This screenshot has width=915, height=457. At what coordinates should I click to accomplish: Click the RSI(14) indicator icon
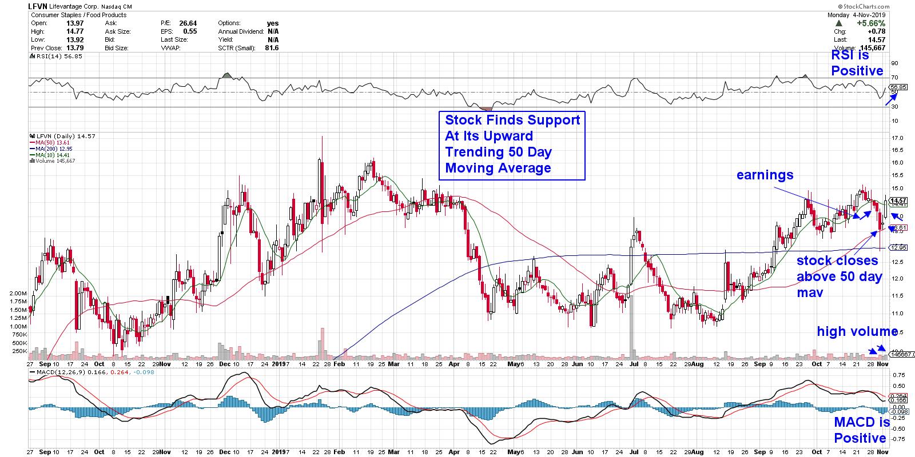coord(31,57)
